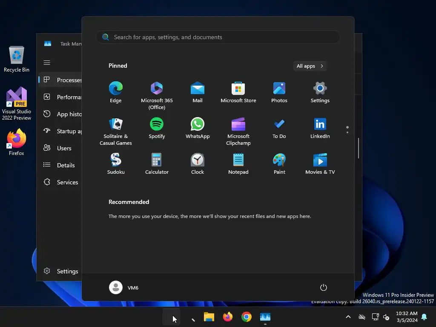Viewport: 436px width, 327px height.
Task: Open Startup apps tab in Task Manager
Action: click(60, 131)
